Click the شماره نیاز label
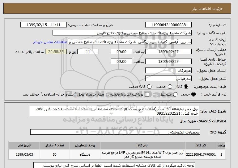Image resolution: width=238 pixels, height=168 pixels. click(x=218, y=25)
